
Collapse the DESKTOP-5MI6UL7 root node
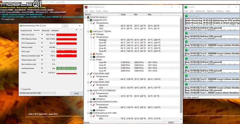pyautogui.click(x=85, y=17)
